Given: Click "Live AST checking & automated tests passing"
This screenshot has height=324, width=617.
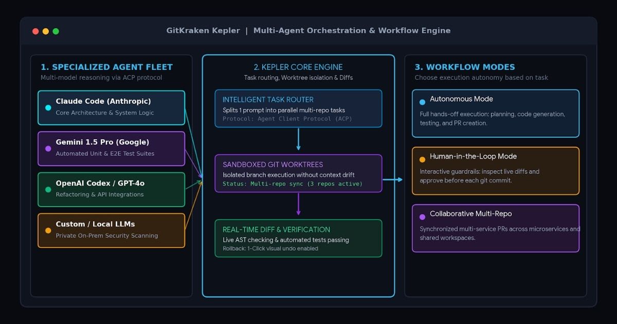Looking at the screenshot, I should 286,240.
